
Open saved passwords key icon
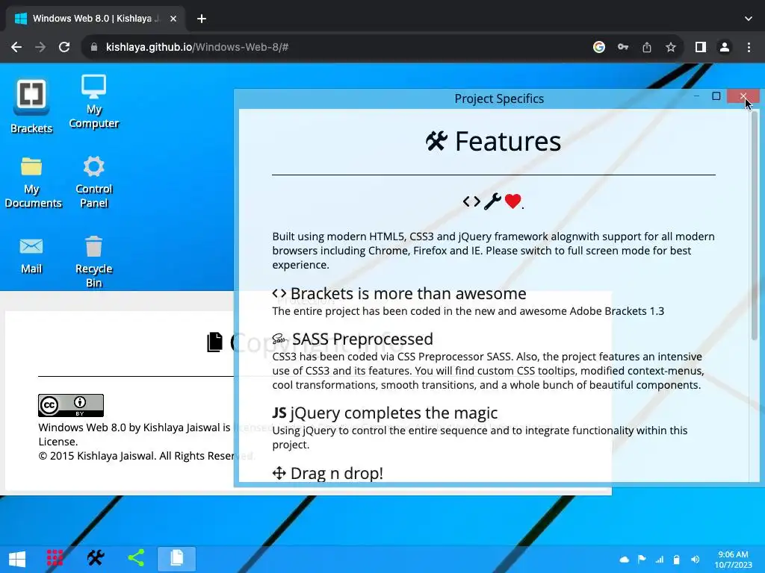pos(623,47)
